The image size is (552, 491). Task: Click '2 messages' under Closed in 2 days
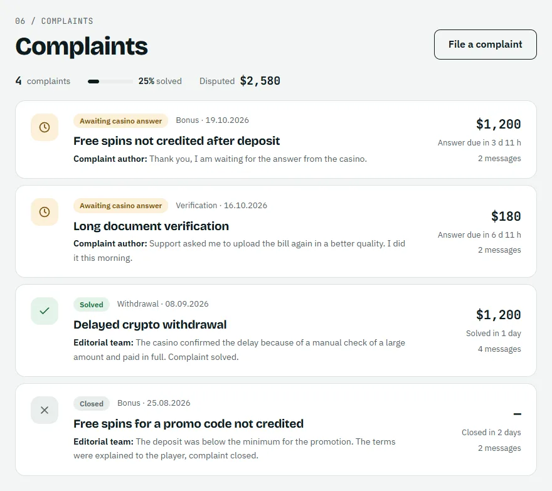(x=499, y=448)
